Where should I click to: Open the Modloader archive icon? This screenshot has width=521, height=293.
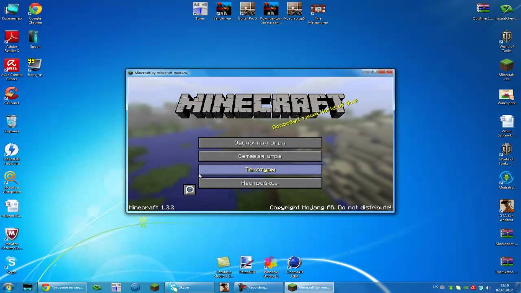pos(506,236)
